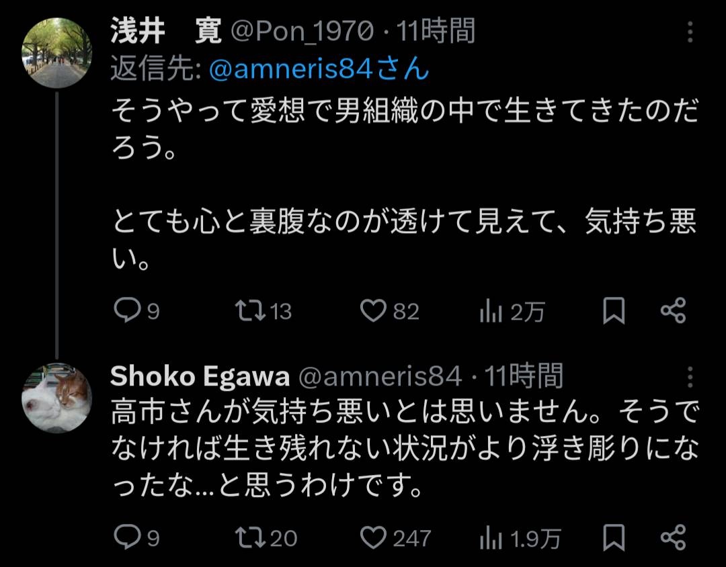Open the 11時間 timestamp on Shoko Egawa's tweet
Viewport: 726px width, 567px height.
click(524, 378)
